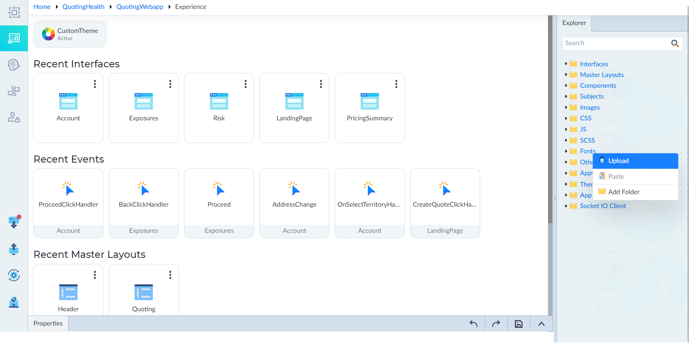
Task: Open the BackClickHandler event card
Action: click(x=144, y=203)
